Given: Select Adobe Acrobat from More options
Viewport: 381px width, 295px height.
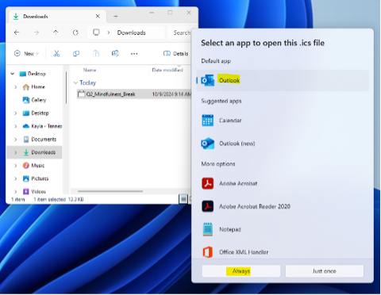Looking at the screenshot, I should click(x=283, y=183).
